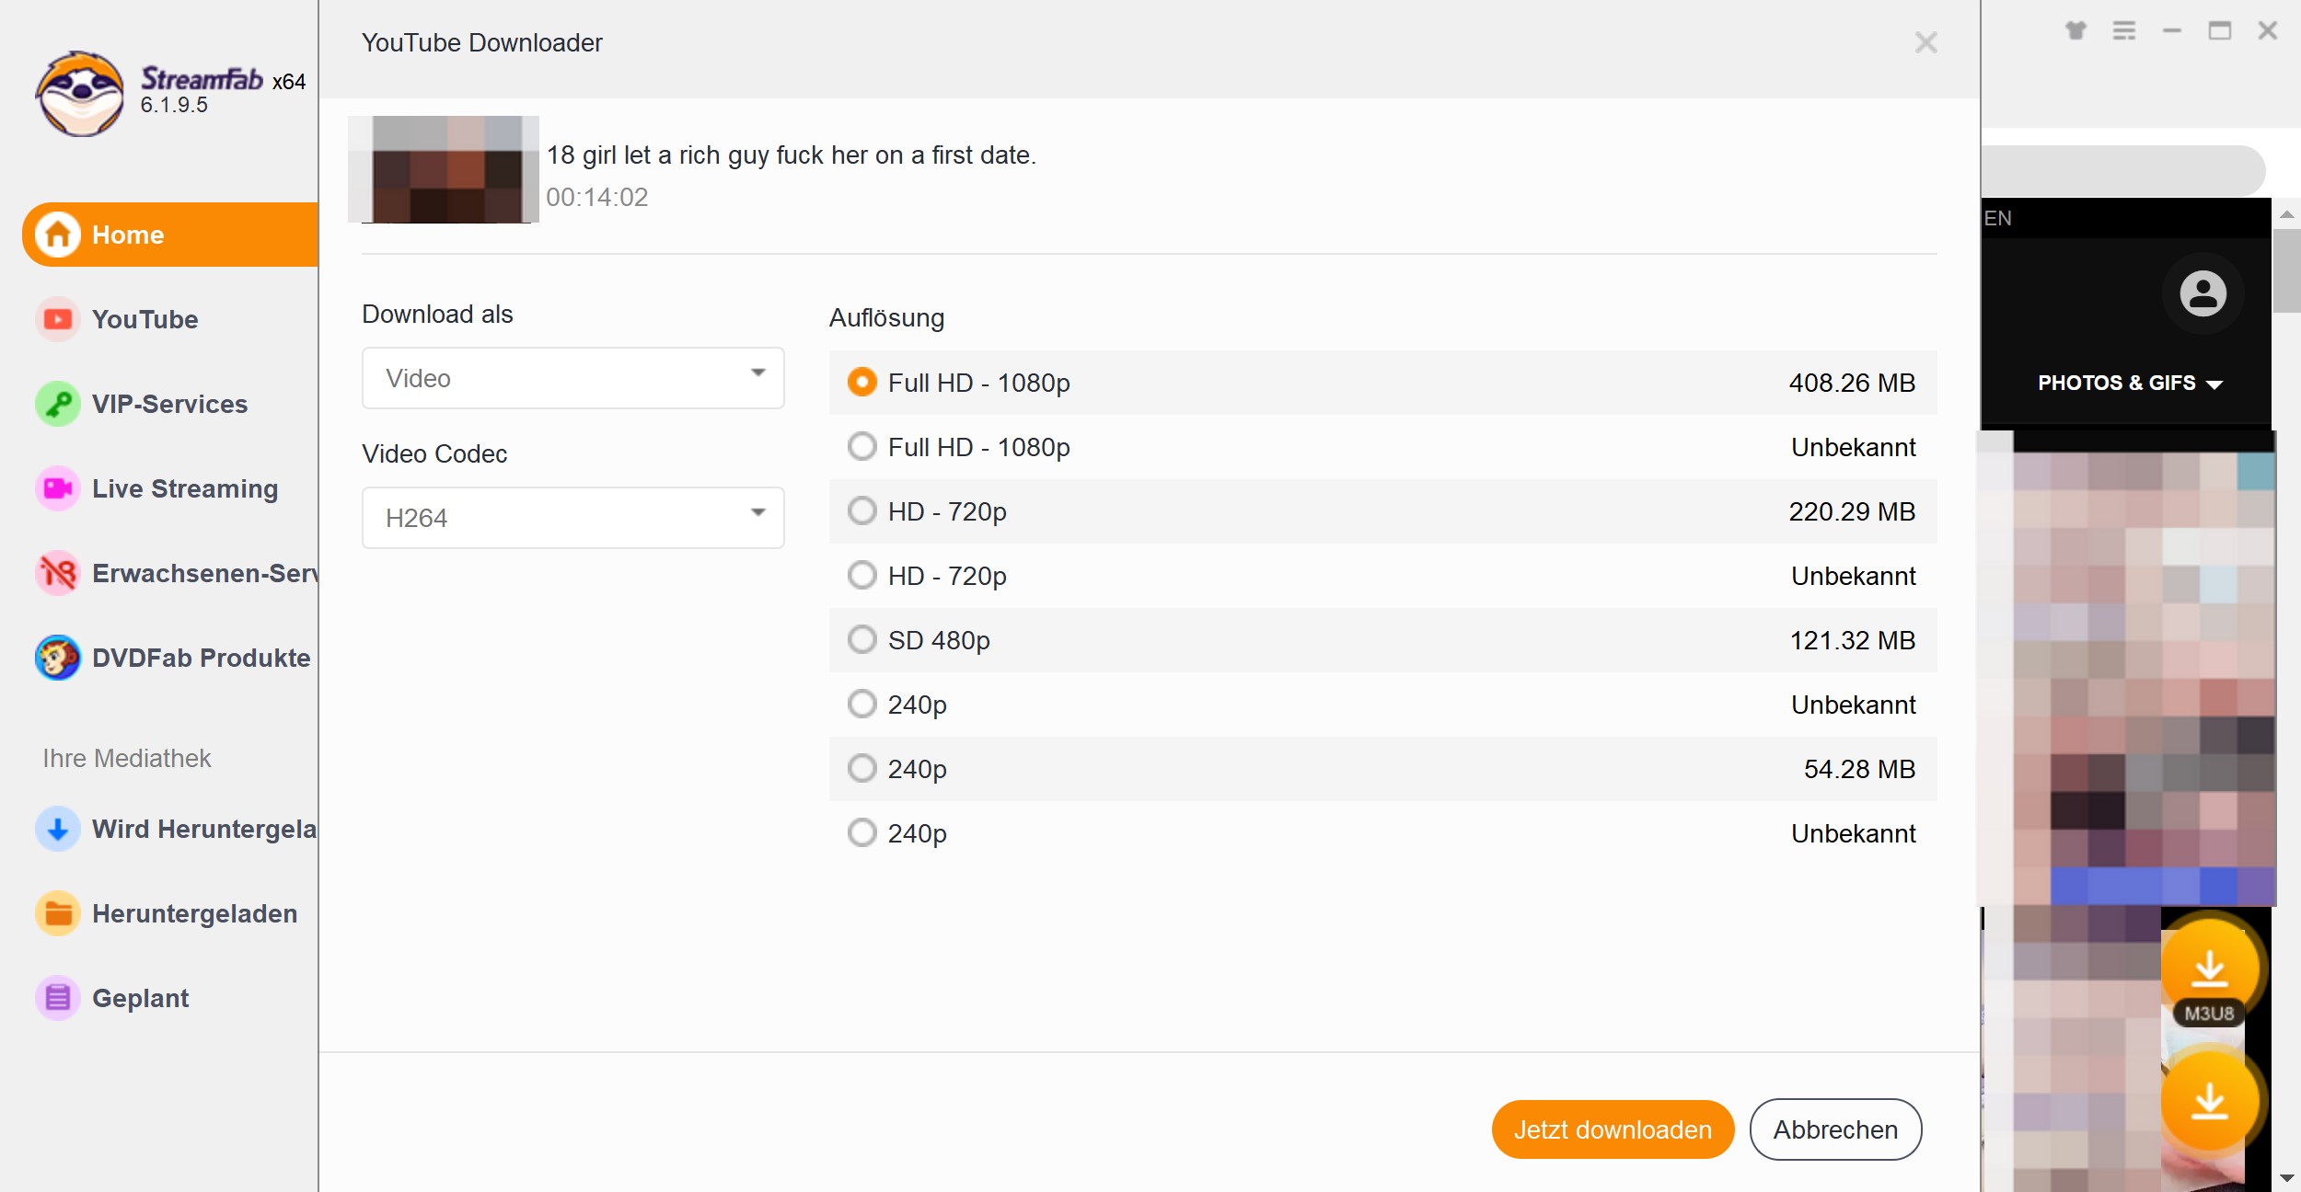Click the Abbrechen button
Screen dimensions: 2301x1192
1835,1129
